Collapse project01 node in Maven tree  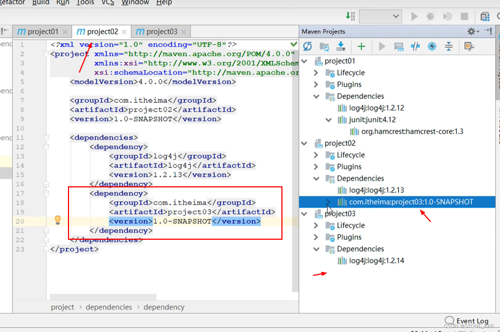(304, 61)
